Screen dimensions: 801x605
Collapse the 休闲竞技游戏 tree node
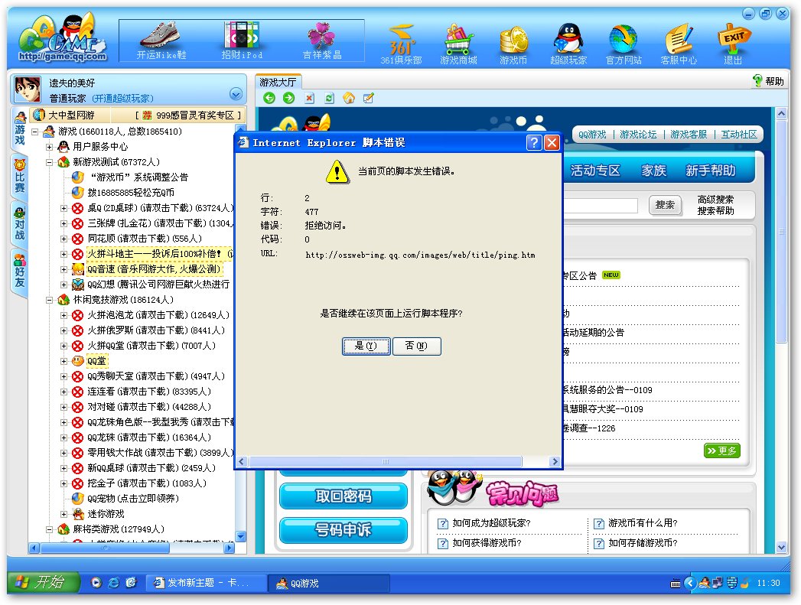(x=49, y=300)
